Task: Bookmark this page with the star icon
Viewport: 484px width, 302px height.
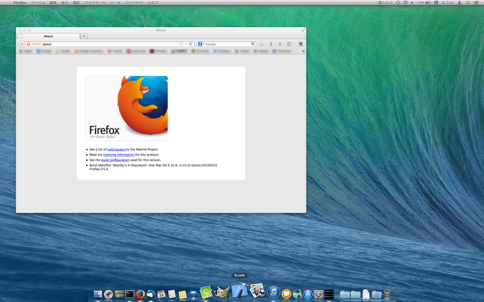Action: 181,44
